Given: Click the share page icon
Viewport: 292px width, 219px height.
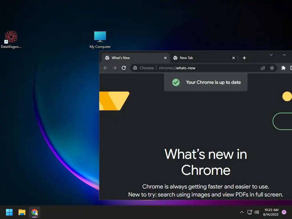Looking at the screenshot, I should (263, 68).
